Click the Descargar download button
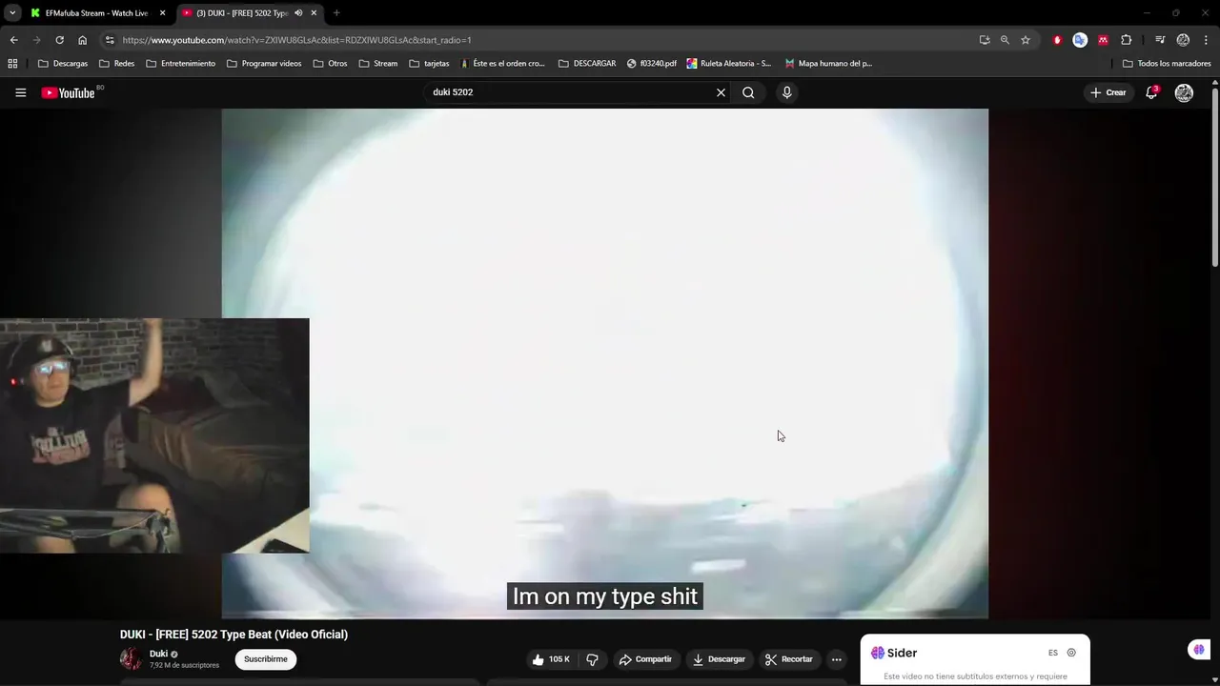 coord(719,659)
